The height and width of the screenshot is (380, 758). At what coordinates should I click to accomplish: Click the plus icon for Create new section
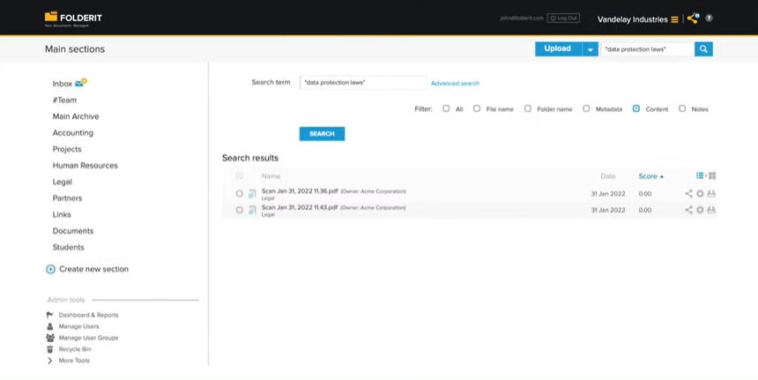click(x=50, y=269)
